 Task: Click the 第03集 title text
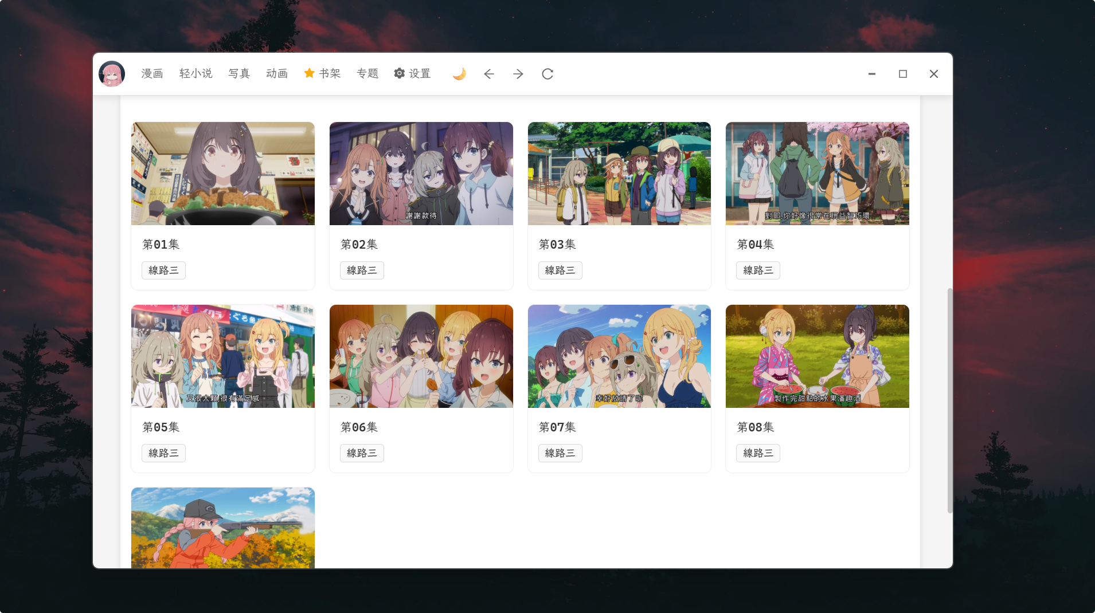pyautogui.click(x=557, y=245)
